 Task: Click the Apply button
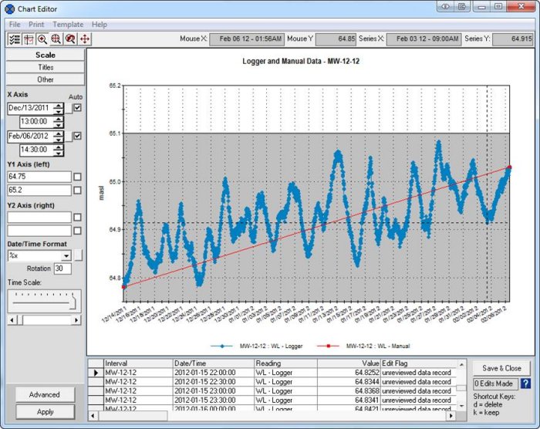pyautogui.click(x=45, y=412)
